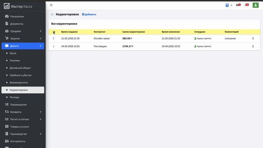Viewport: 263px width, 148px height.
Task: Click the 1734.17 ₽ amount cell
Action: (x=128, y=46)
